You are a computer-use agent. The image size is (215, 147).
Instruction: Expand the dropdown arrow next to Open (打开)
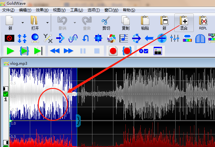pos(47,23)
